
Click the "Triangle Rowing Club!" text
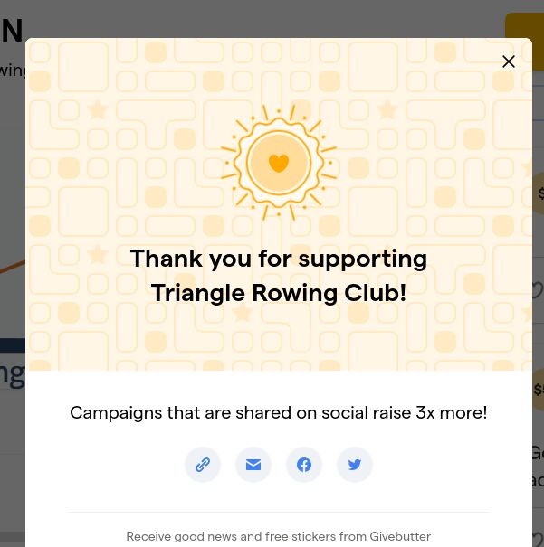tap(279, 293)
